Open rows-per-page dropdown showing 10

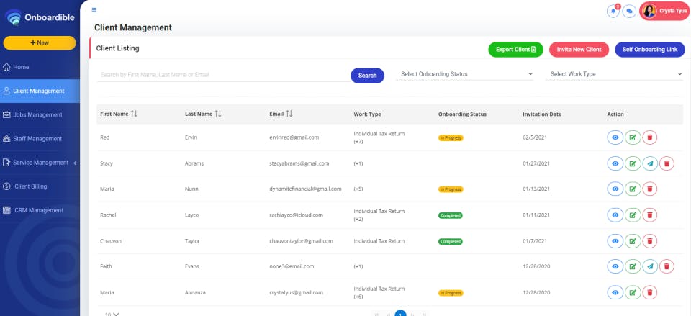point(112,314)
